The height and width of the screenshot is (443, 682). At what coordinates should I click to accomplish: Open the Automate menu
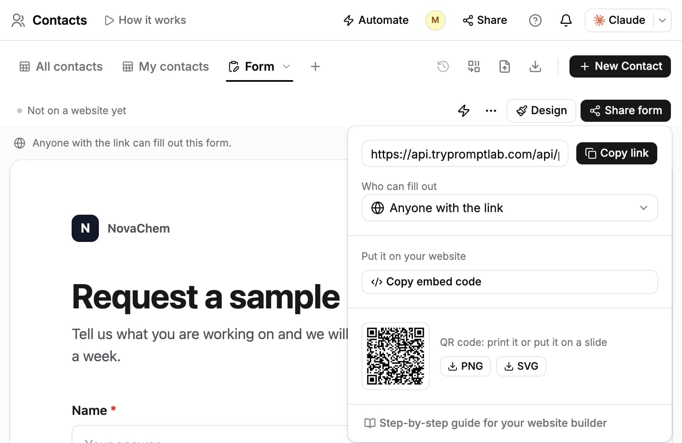[x=376, y=20]
